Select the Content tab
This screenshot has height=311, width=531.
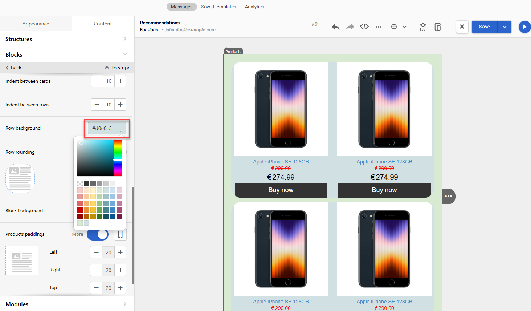click(x=103, y=24)
